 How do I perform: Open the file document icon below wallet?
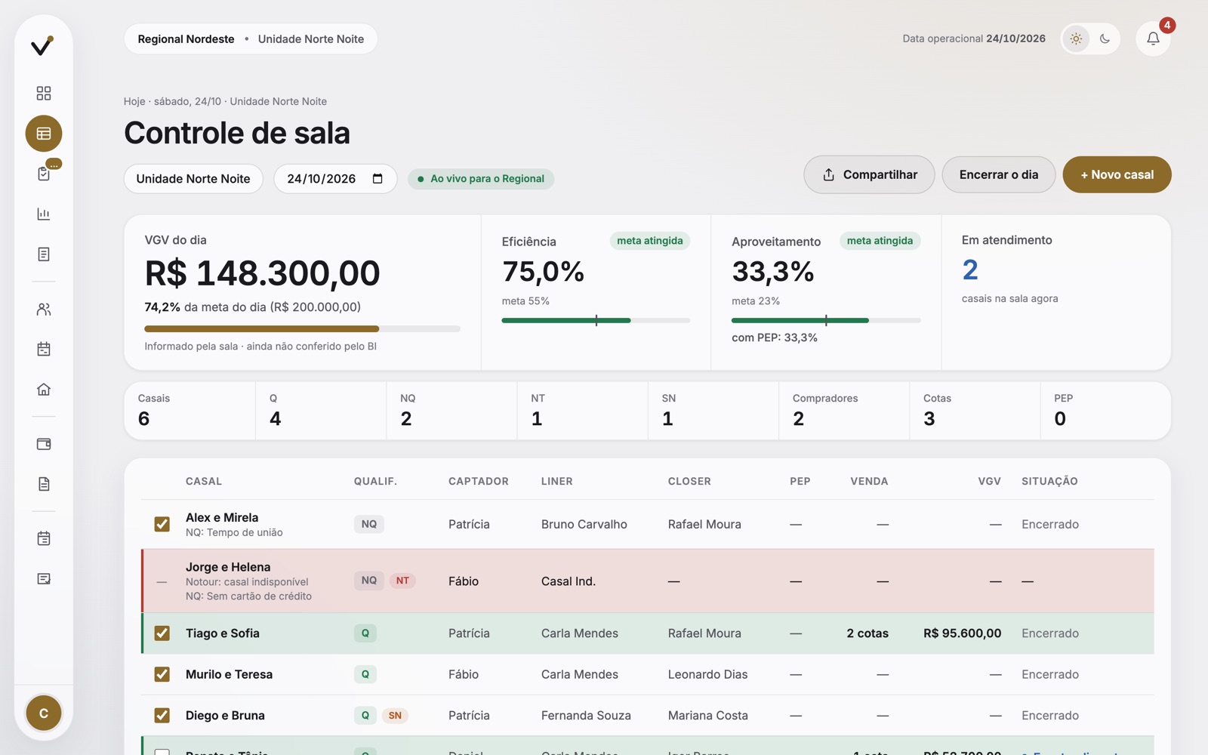(44, 484)
